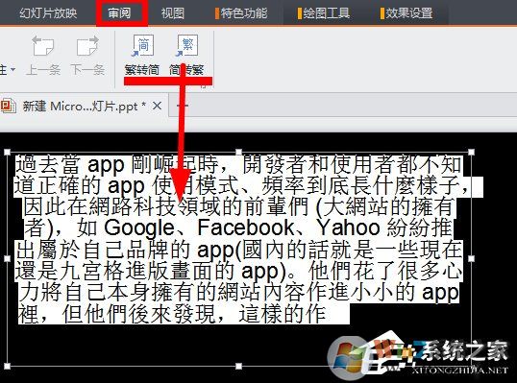
Task: Click bottom-center handle of text box
Action: point(238,366)
